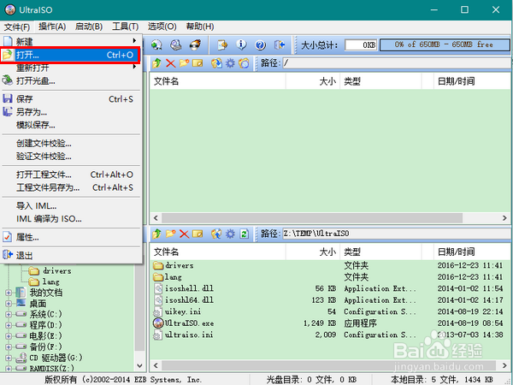Click the new folder icon in local toolbar
The height and width of the screenshot is (385, 513).
(x=170, y=234)
